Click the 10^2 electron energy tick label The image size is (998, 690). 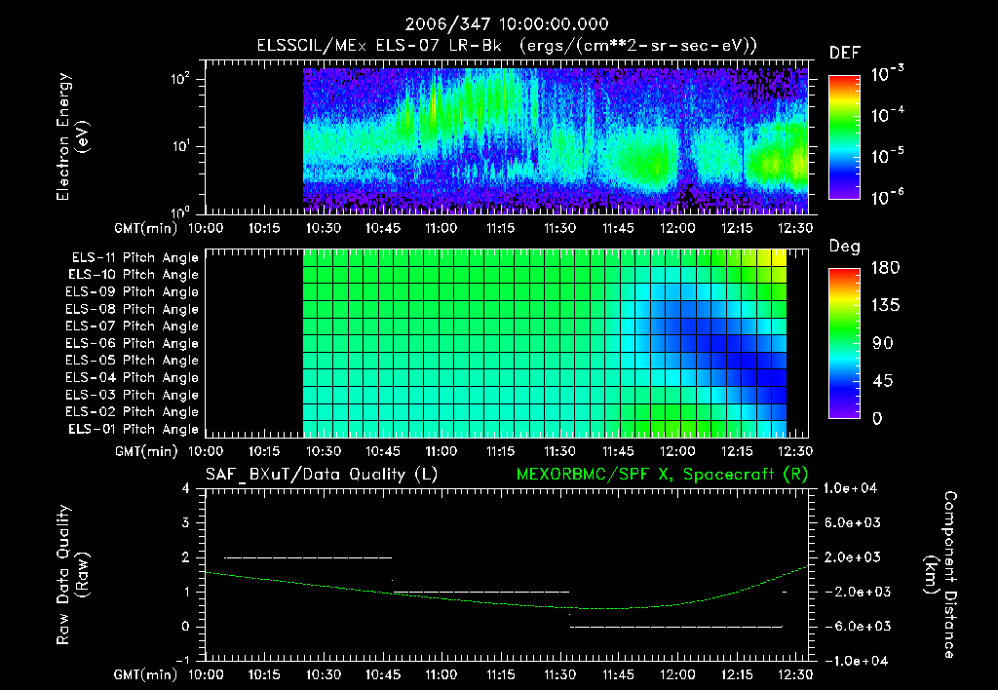(x=180, y=79)
